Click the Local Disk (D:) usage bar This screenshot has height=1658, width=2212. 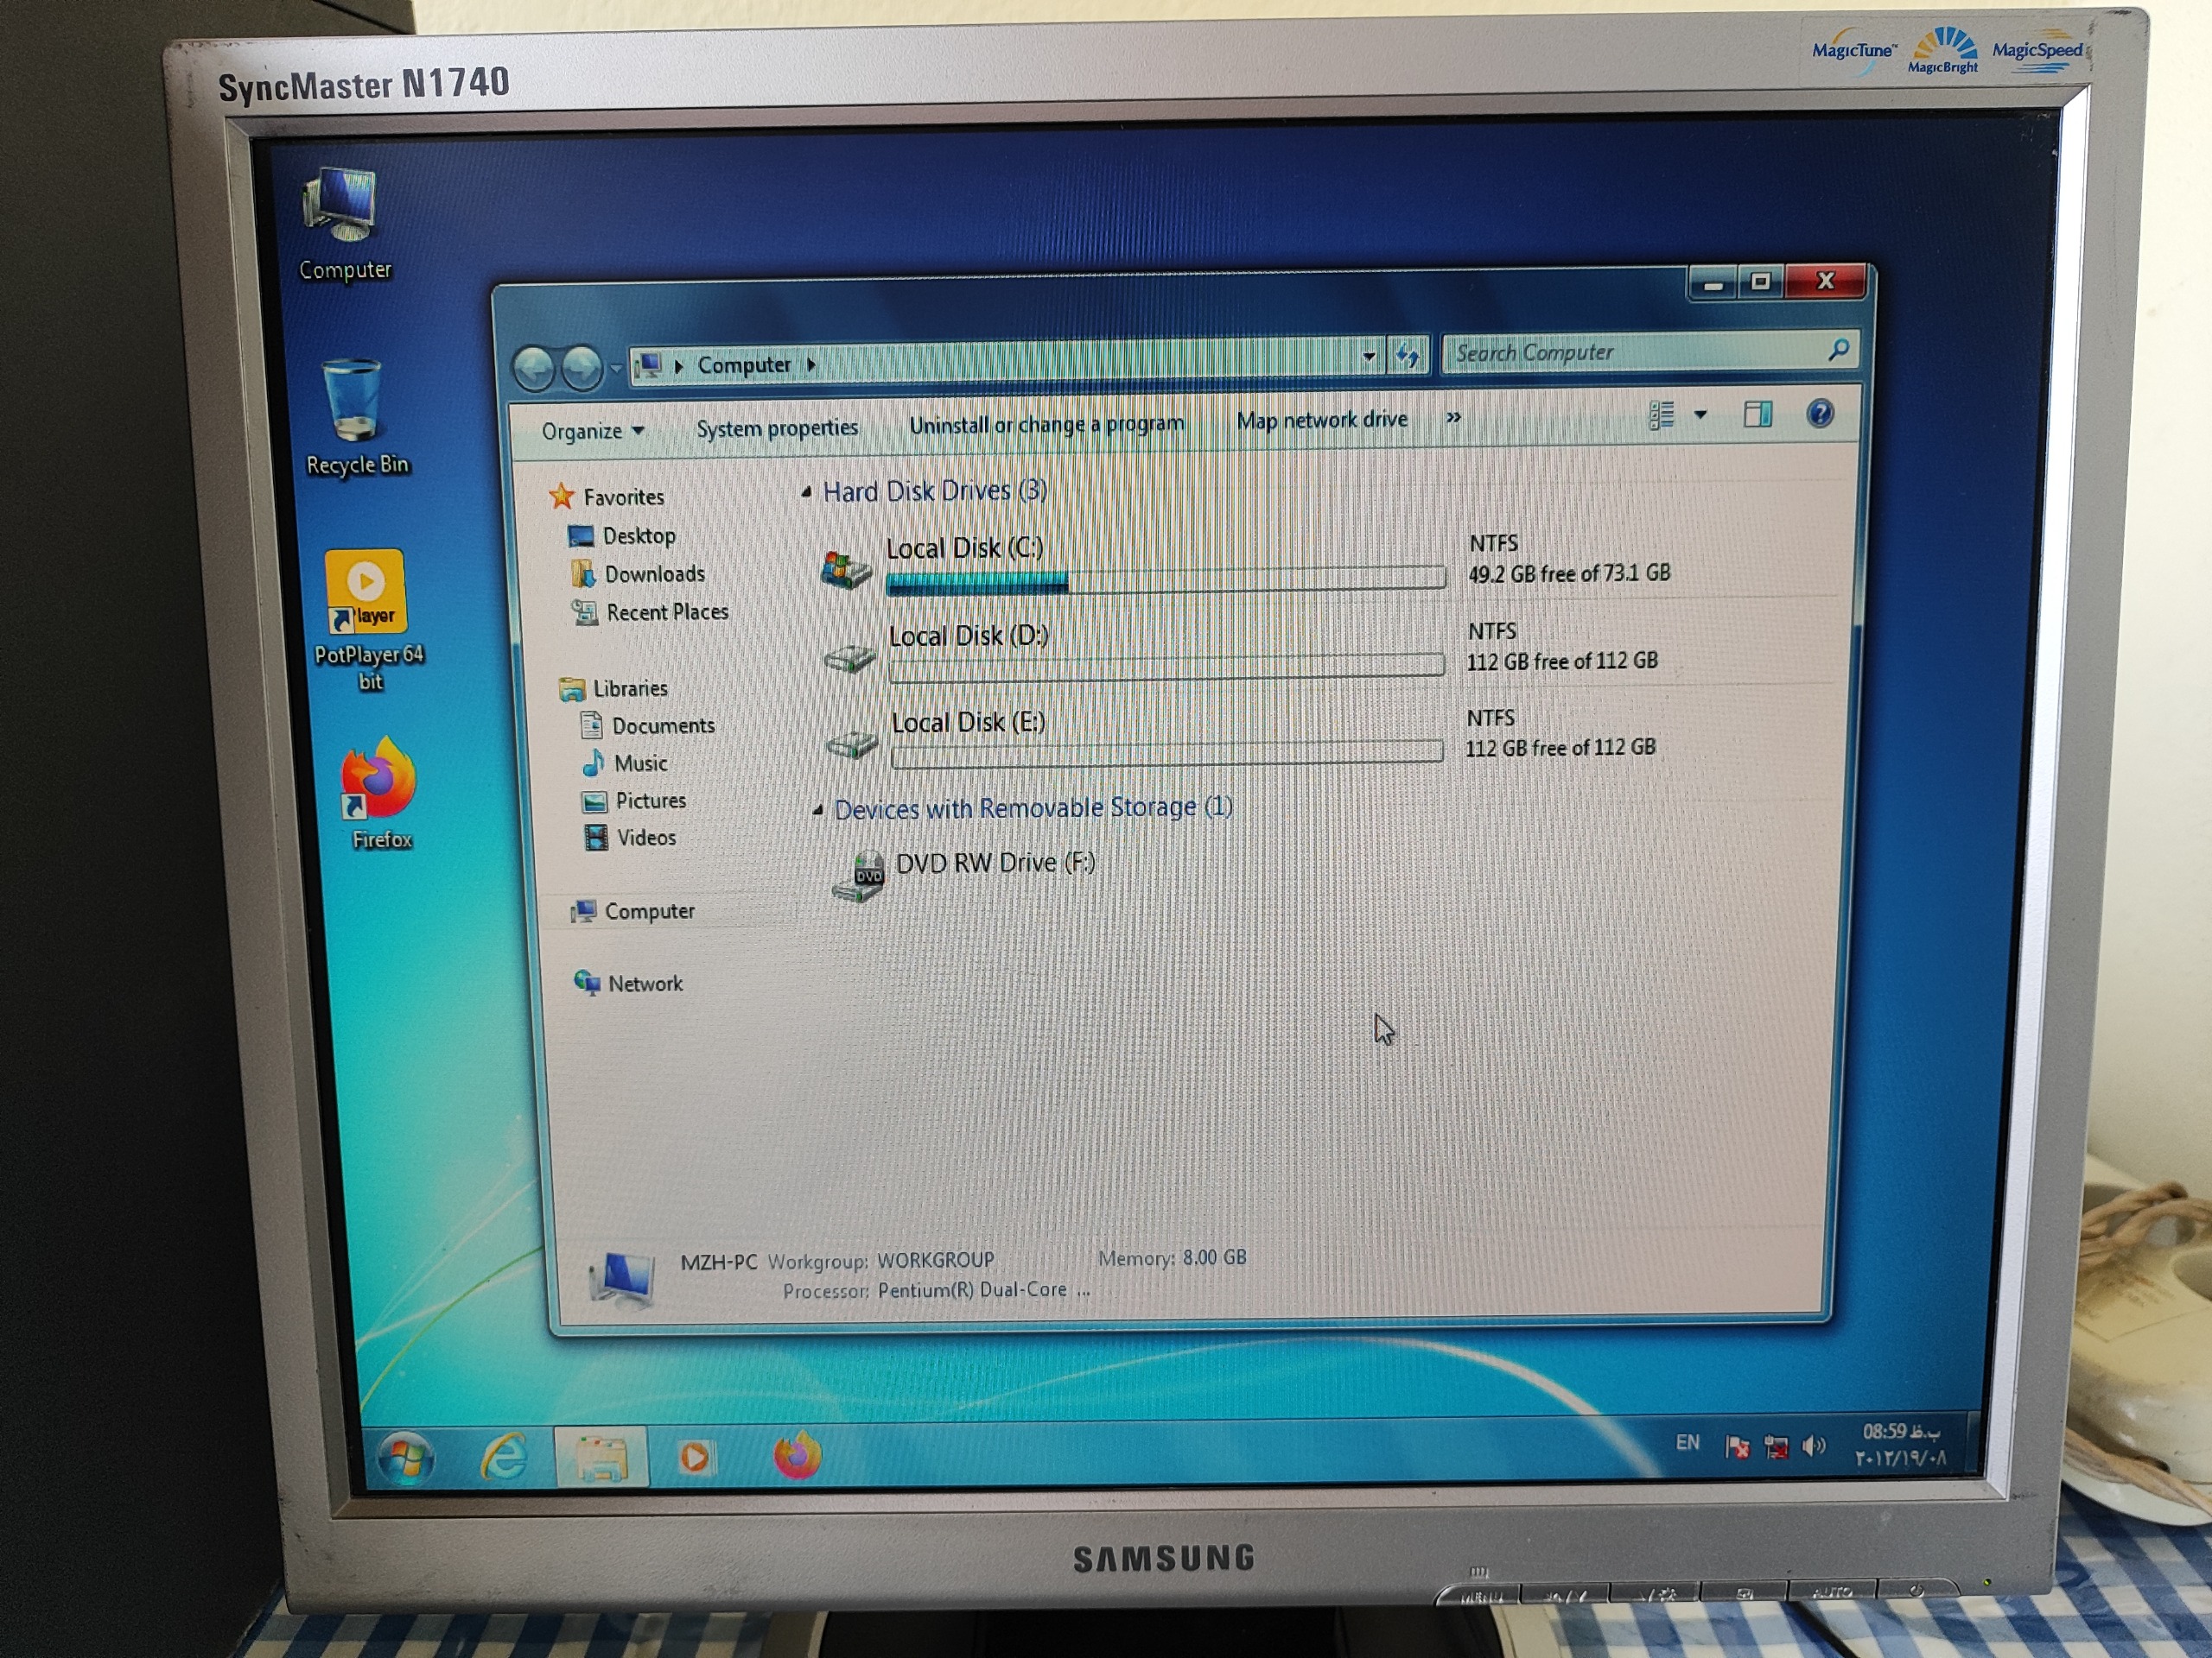coord(1166,667)
